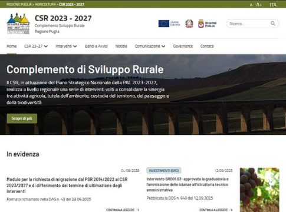The height and width of the screenshot is (212, 286).
Task: Click the Regione Puglia crest logo
Action: tap(208, 24)
